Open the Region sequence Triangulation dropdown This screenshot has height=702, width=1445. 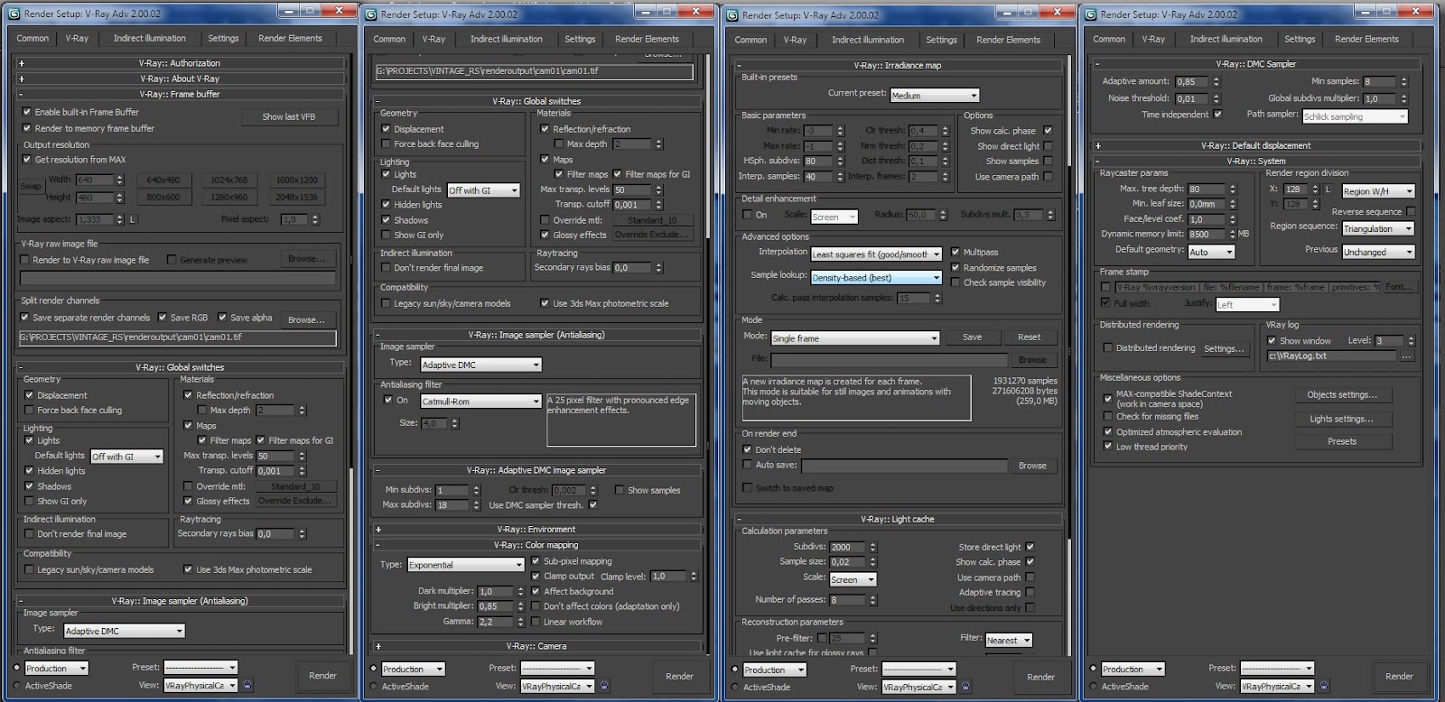pyautogui.click(x=1378, y=229)
